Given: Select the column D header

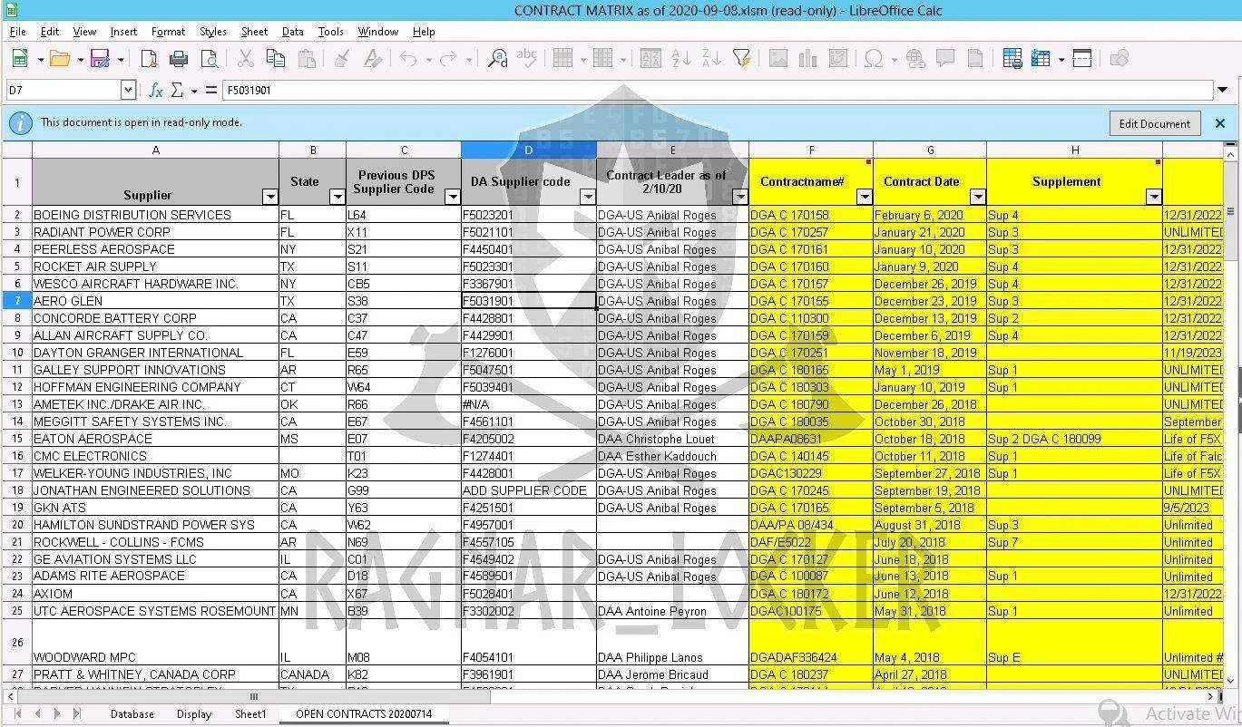Looking at the screenshot, I should tap(528, 150).
